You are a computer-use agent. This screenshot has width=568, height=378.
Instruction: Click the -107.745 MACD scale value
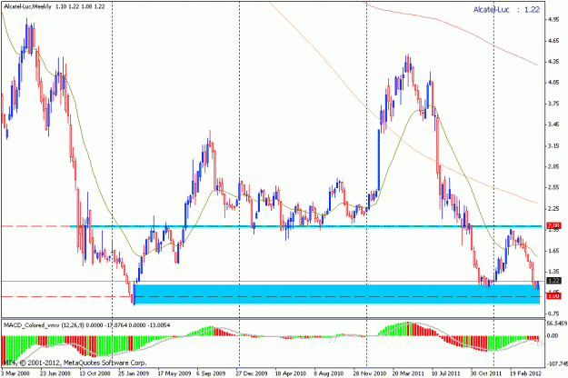pos(557,363)
